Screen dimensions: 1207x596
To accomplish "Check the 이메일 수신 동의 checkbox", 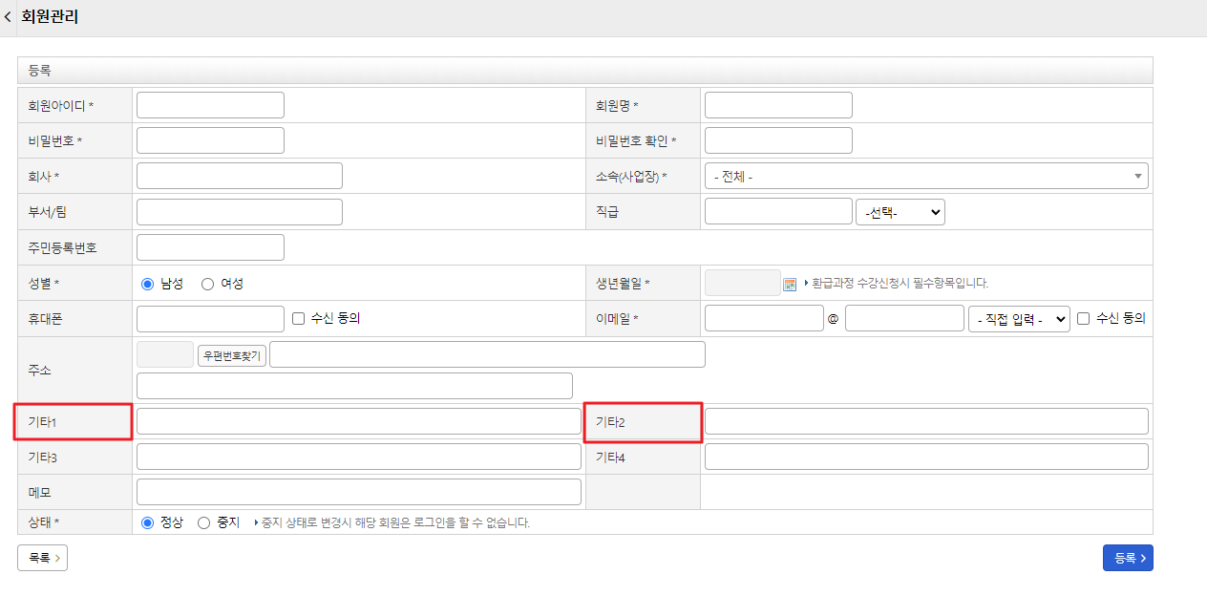I will (x=1083, y=319).
